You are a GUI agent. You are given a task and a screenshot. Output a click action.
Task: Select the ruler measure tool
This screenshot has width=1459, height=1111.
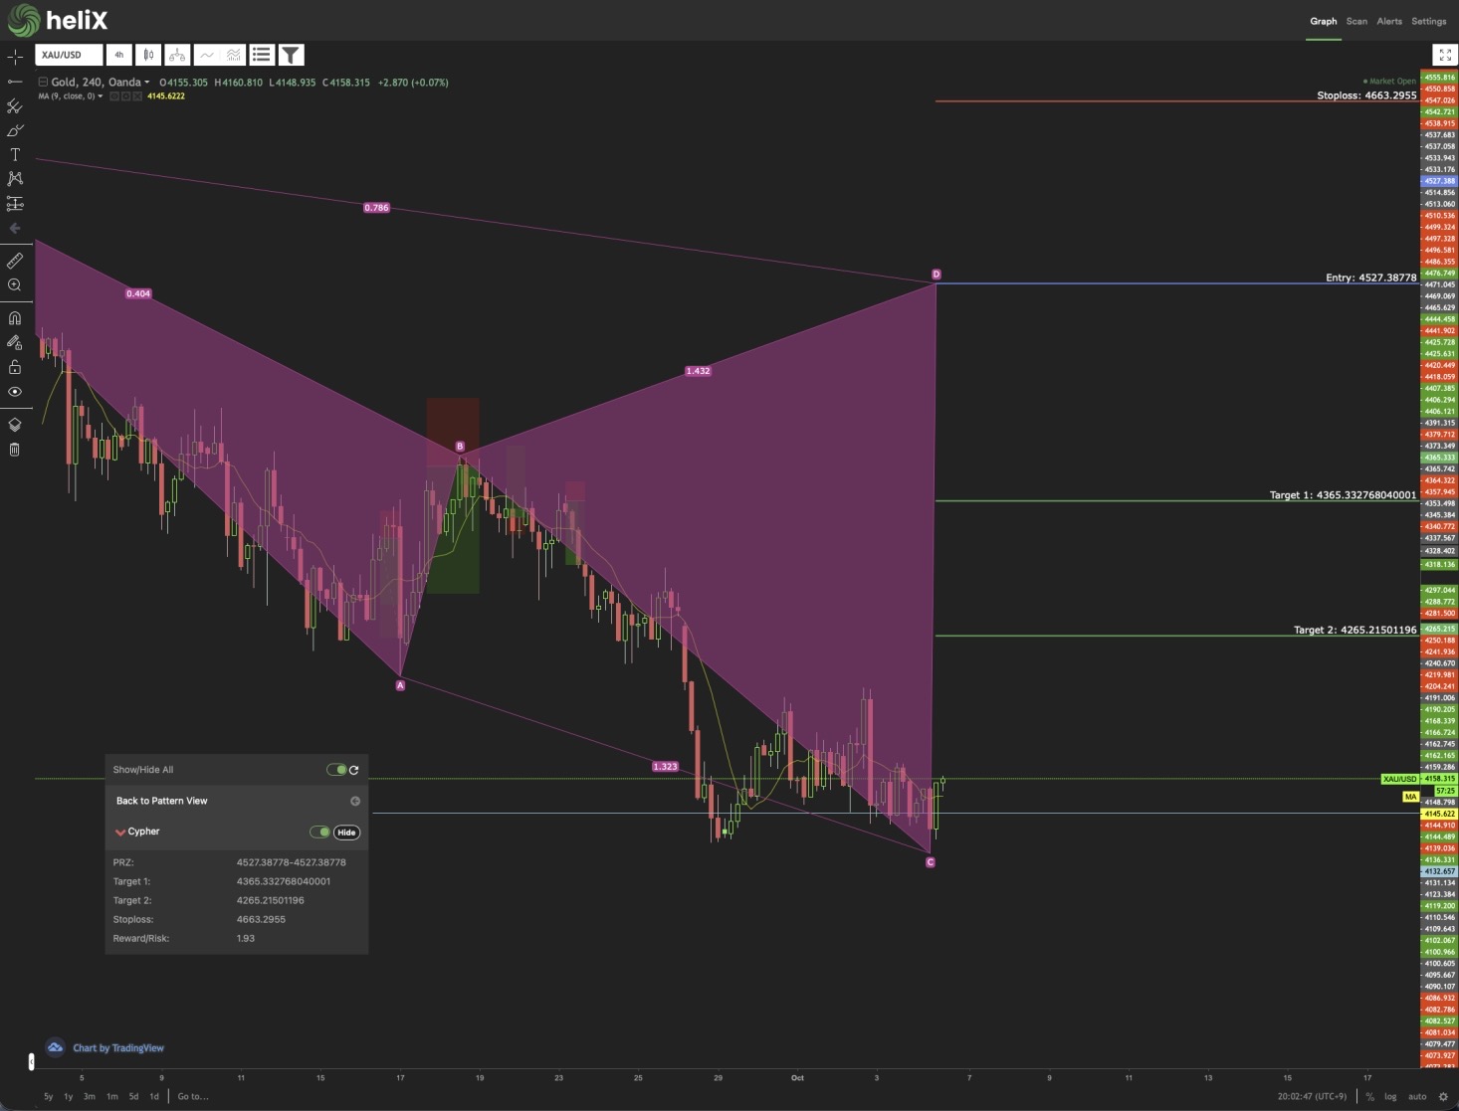(15, 261)
